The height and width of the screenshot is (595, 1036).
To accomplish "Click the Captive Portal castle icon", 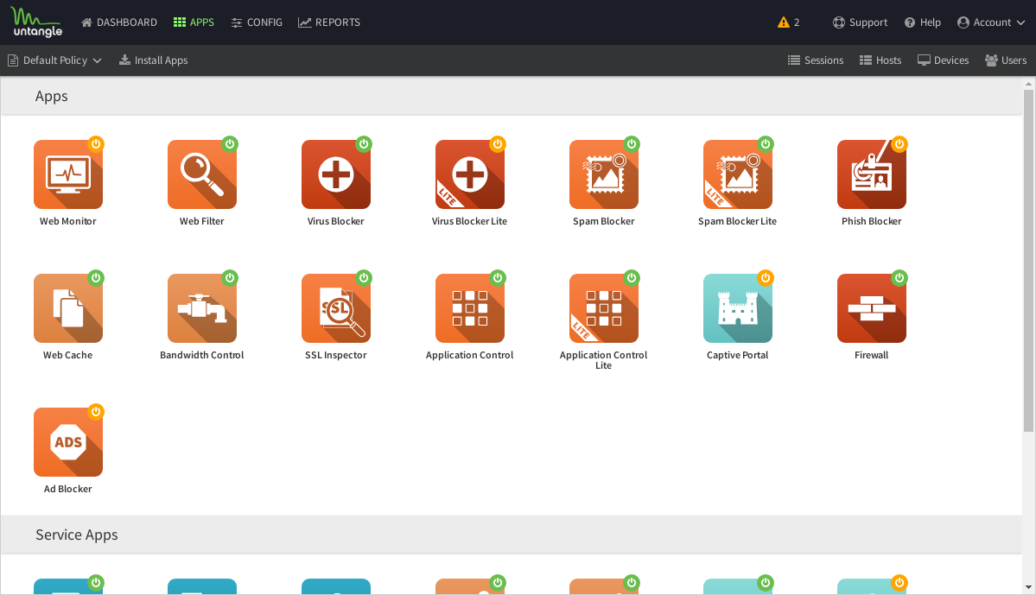I will 737,308.
